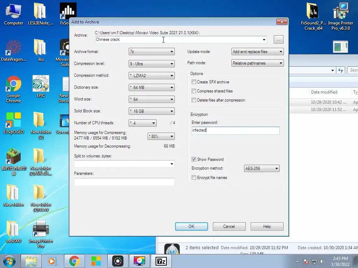358x268 pixels.
Task: Open Chrome from the taskbar
Action: pyautogui.click(x=74, y=261)
